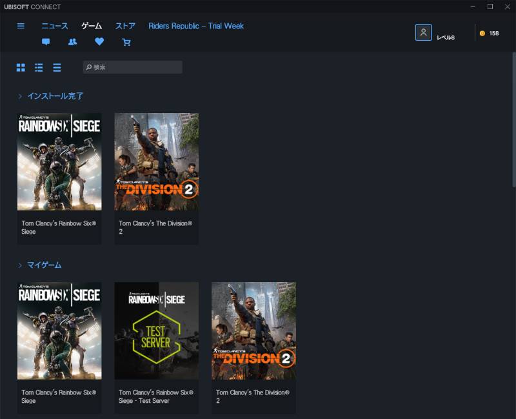
Task: Switch to compact list view
Action: pyautogui.click(x=57, y=68)
